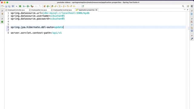Click the Open Type toolbar icon

coord(52,6)
